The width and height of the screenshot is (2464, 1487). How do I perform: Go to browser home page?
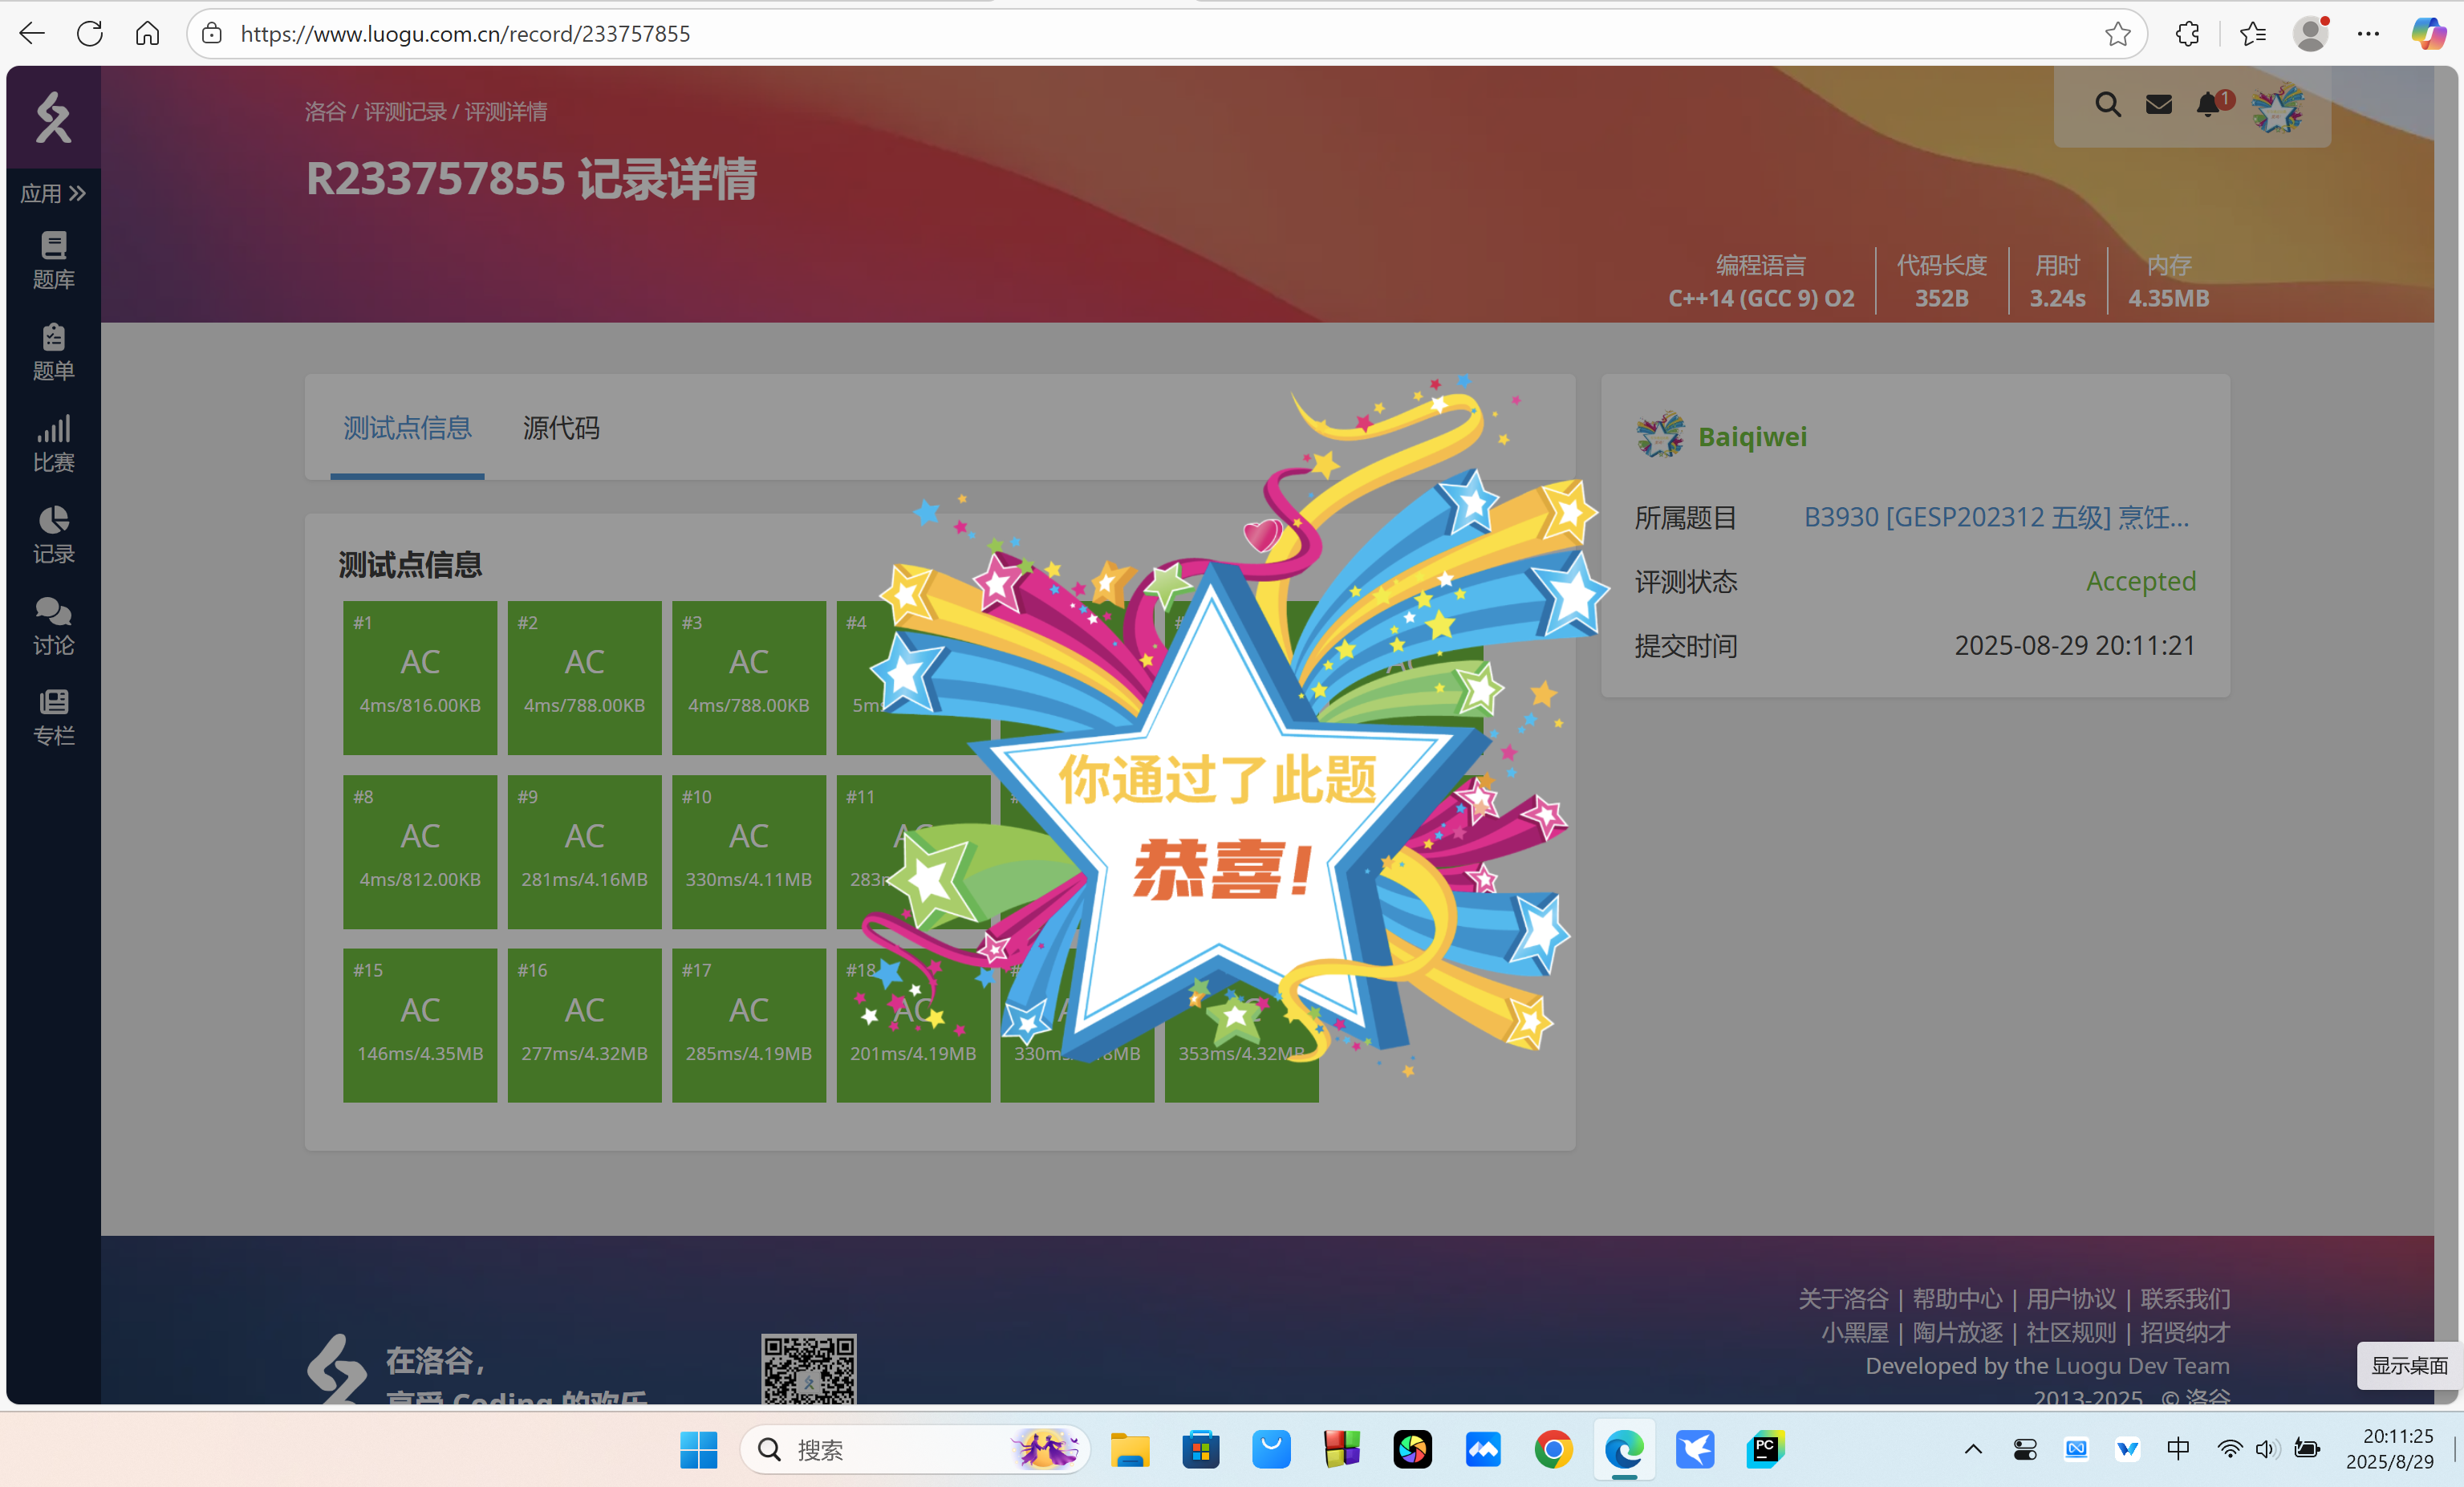(x=147, y=34)
